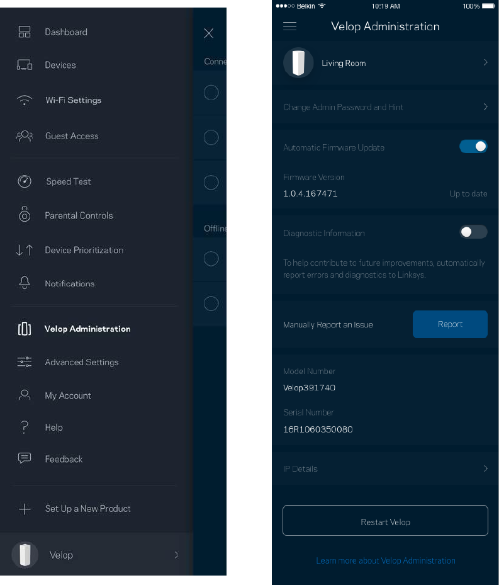Click the Up to date status
499x585 pixels.
click(468, 193)
